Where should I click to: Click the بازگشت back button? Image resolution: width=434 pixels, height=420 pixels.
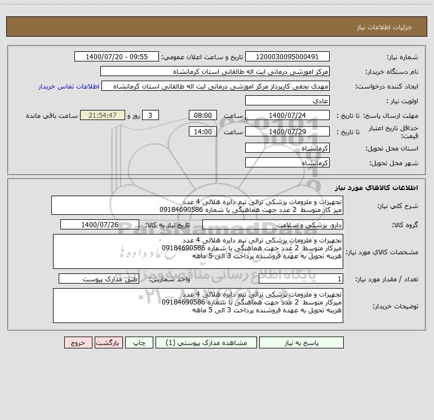108,343
